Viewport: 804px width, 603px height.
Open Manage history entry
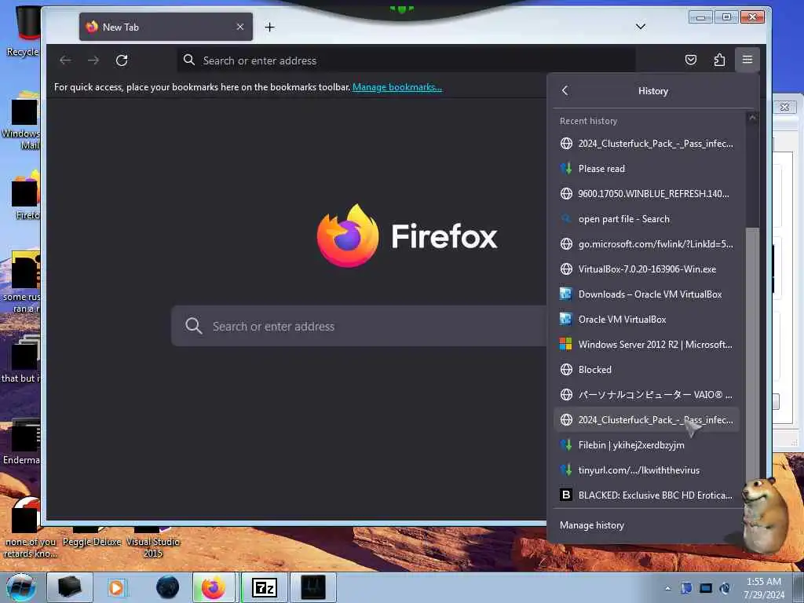pyautogui.click(x=592, y=525)
